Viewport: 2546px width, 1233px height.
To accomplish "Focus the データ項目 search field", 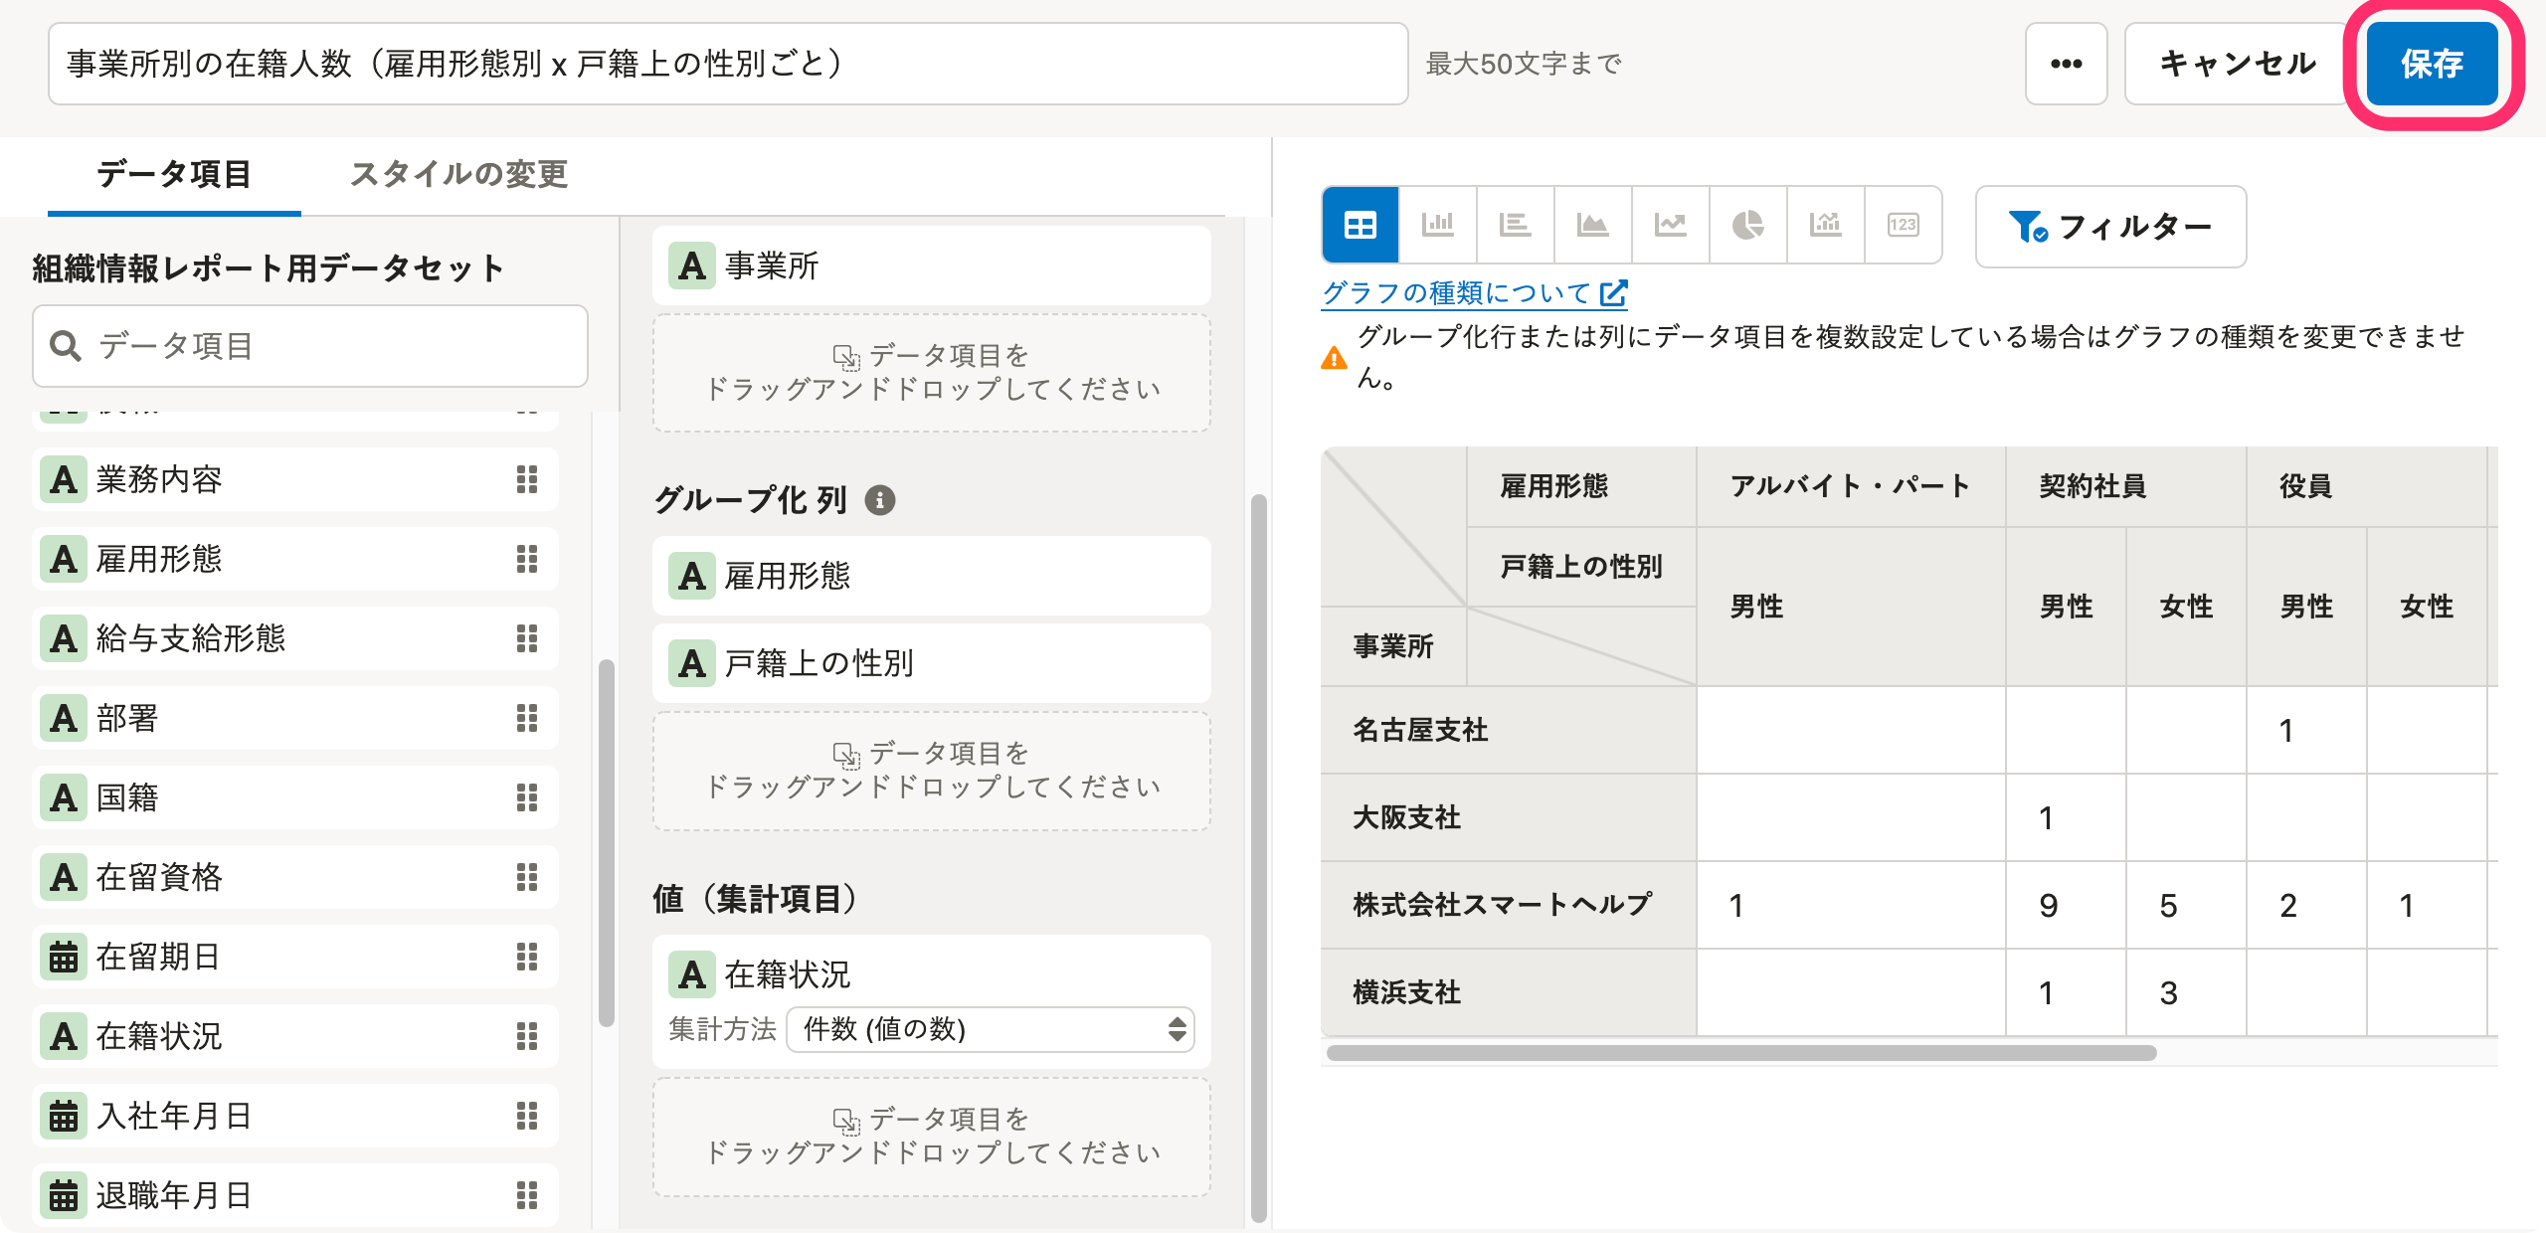I will (x=310, y=346).
